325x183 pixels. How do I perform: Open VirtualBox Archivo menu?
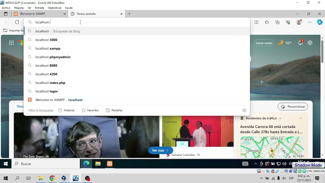click(x=6, y=8)
